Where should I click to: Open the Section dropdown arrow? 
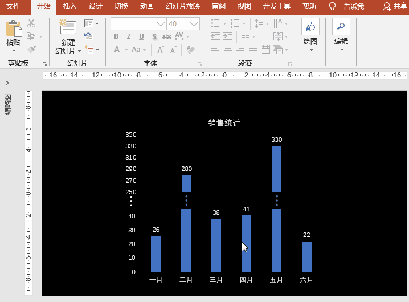point(97,50)
